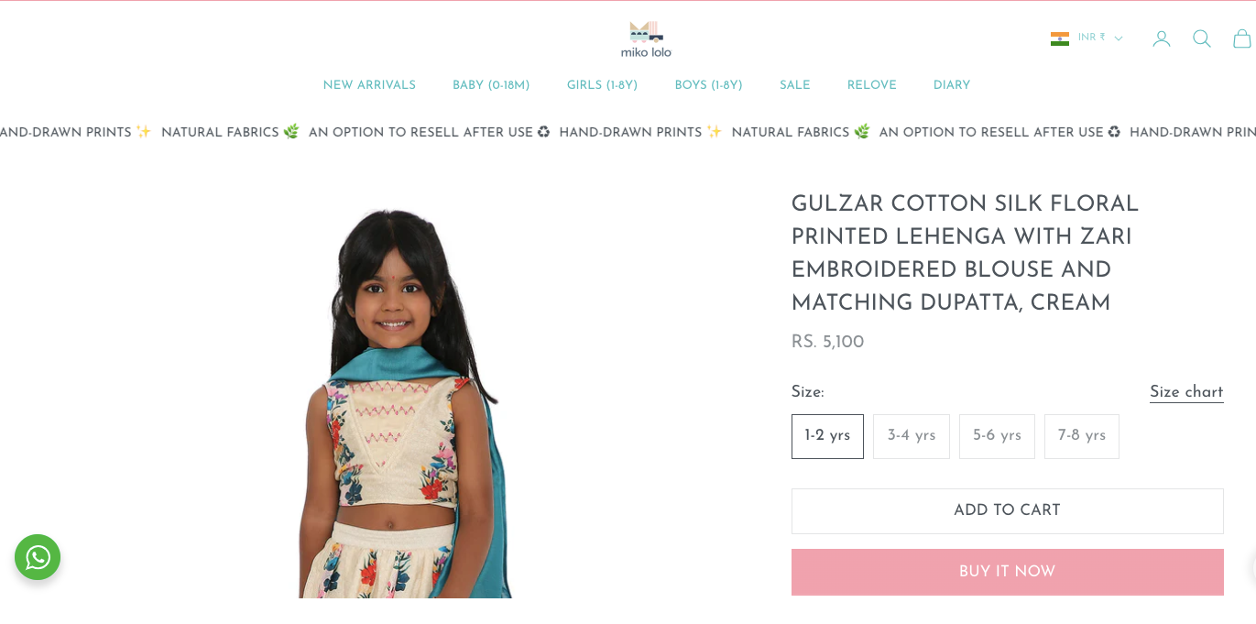Select size 5-6 yrs

[x=997, y=436]
